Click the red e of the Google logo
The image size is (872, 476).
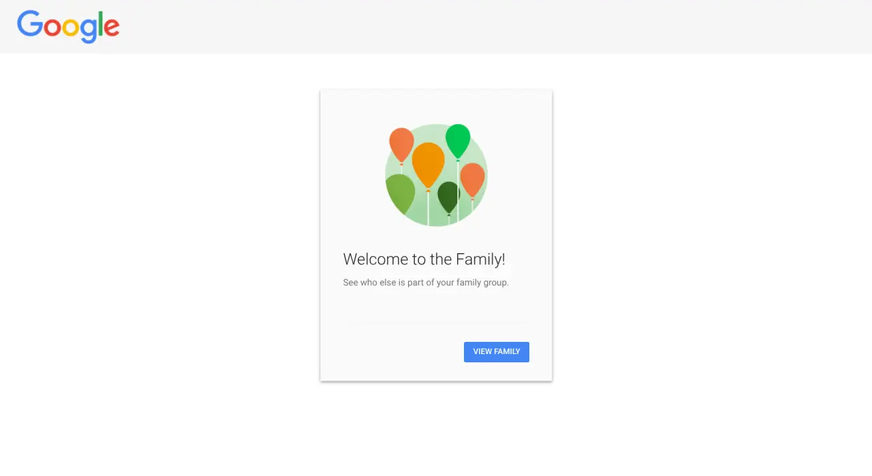[x=111, y=27]
